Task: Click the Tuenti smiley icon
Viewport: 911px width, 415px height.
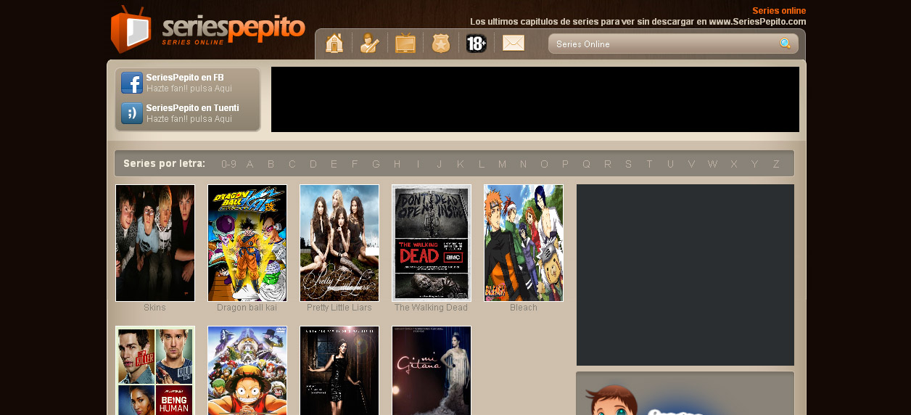Action: point(131,113)
